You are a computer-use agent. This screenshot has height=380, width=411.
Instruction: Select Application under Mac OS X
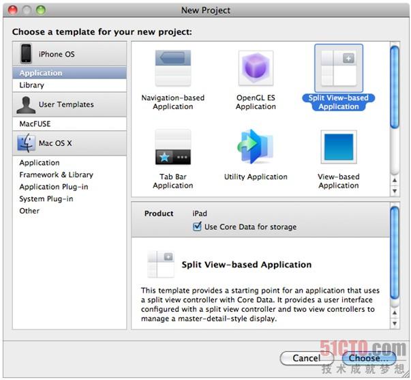(x=70, y=162)
